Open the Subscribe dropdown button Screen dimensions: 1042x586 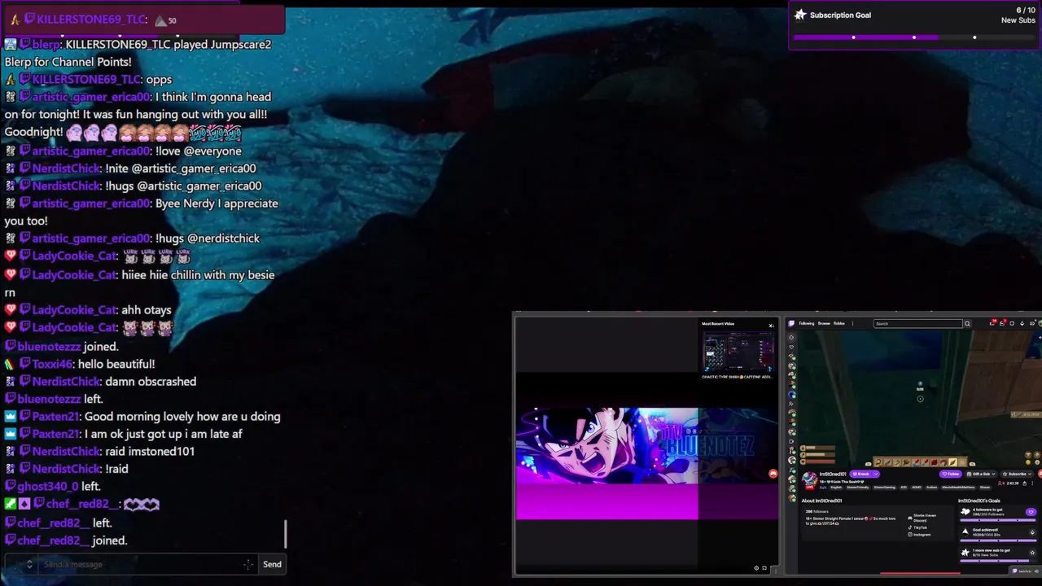1017,474
